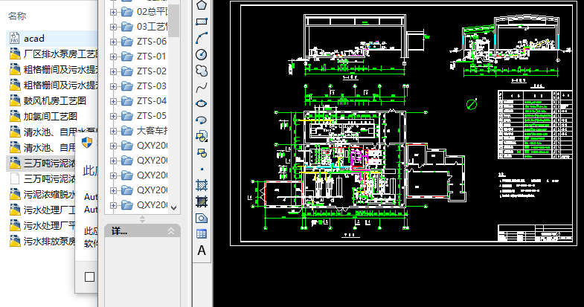Select the ZTS-06 tree item

(152, 42)
